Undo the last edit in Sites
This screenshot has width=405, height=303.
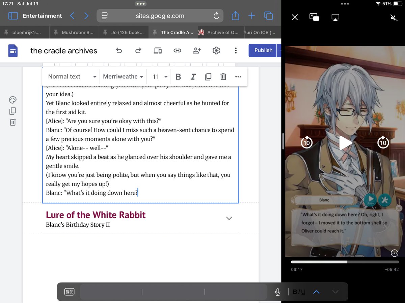[119, 50]
